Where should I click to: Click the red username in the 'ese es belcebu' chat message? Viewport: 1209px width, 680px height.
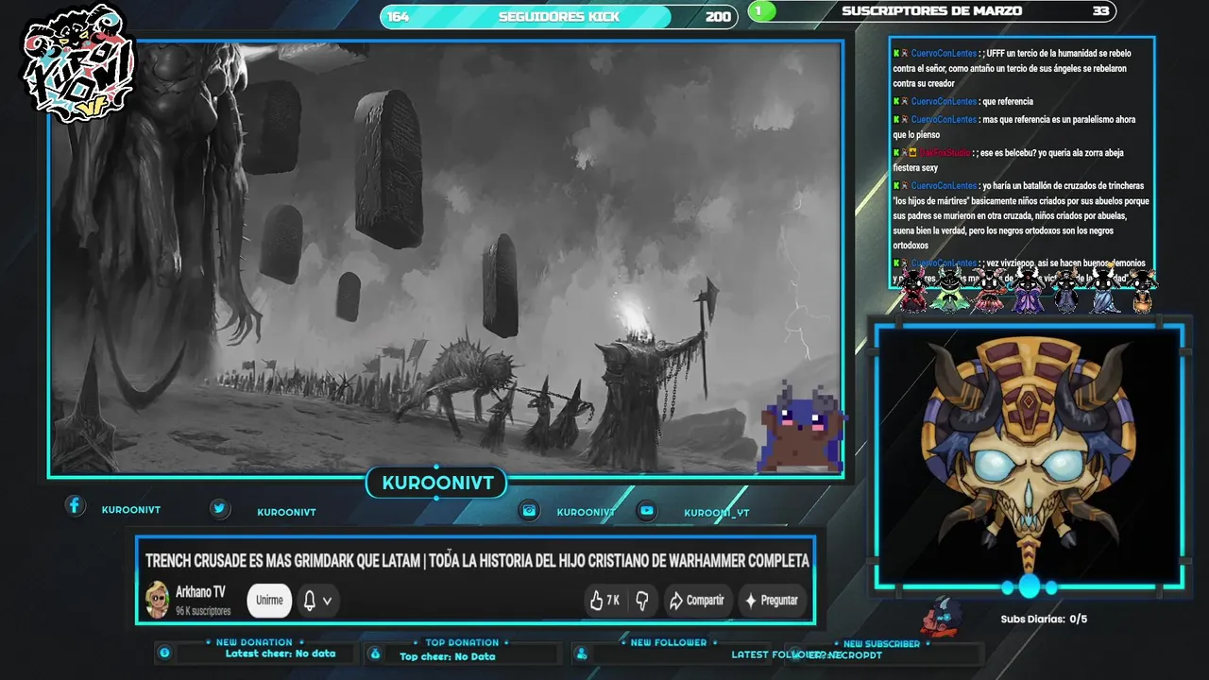click(x=945, y=153)
